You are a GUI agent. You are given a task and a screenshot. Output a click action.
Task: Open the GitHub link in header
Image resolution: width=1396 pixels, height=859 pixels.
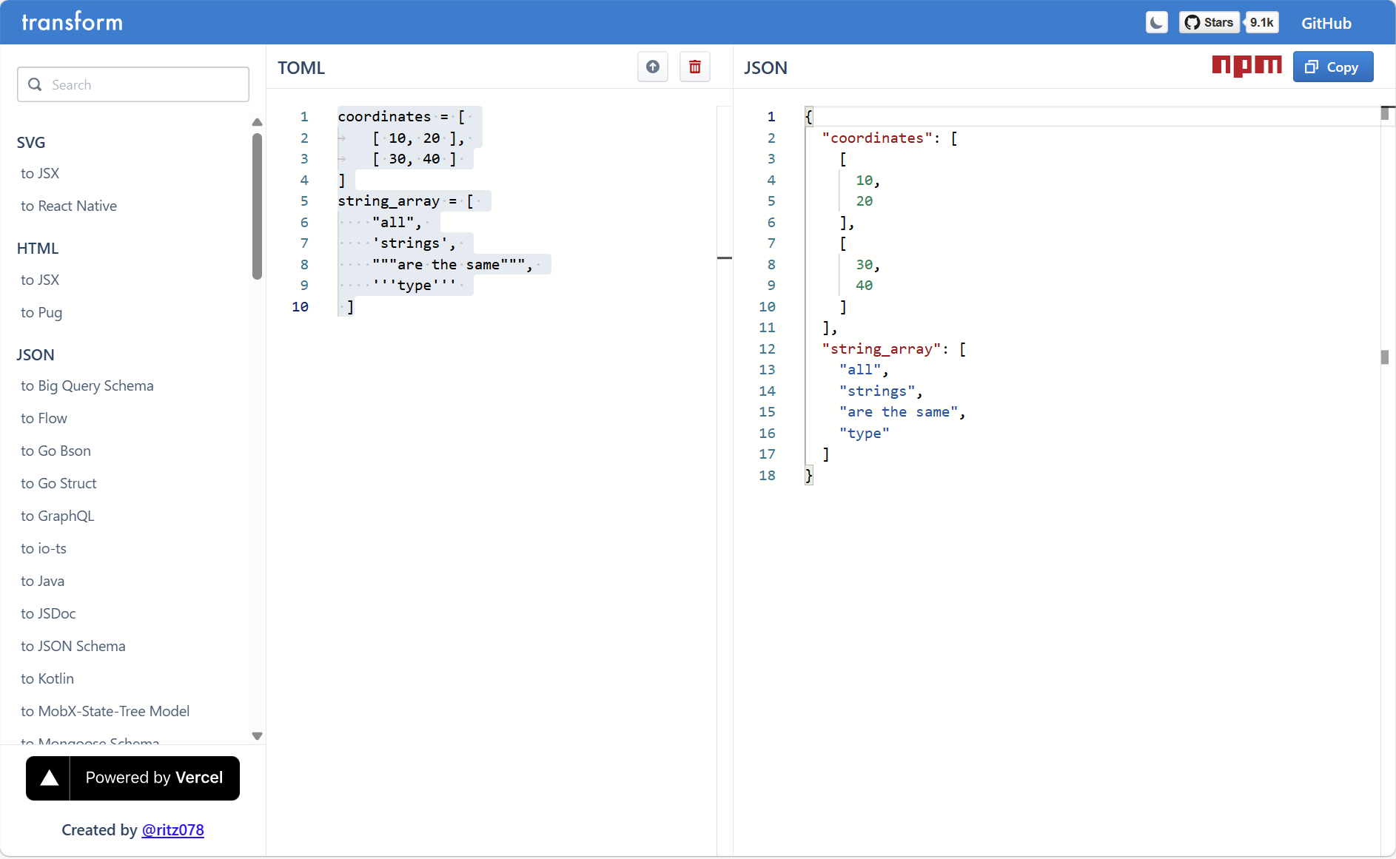click(1326, 23)
